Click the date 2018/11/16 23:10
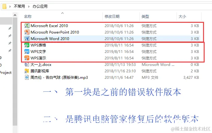The width and height of the screenshot is (212, 133). click(x=120, y=71)
